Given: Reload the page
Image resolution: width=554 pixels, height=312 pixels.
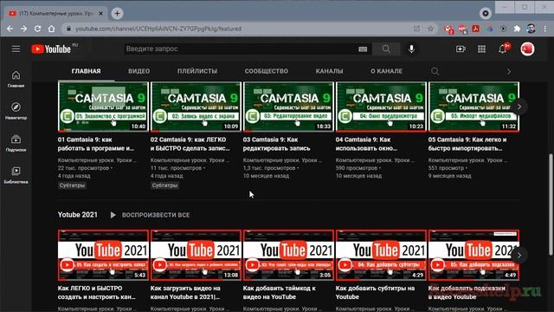Looking at the screenshot, I should pos(37,29).
